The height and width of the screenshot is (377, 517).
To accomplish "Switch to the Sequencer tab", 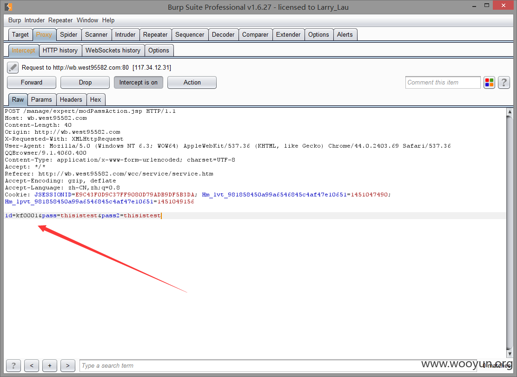I will 190,34.
